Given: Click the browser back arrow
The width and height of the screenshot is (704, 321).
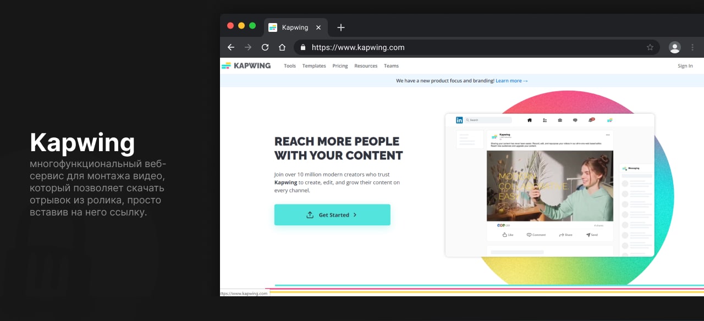Looking at the screenshot, I should click(x=231, y=47).
